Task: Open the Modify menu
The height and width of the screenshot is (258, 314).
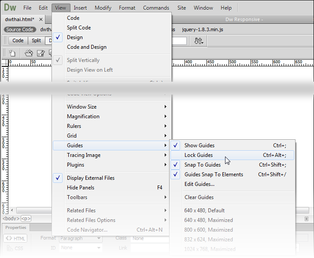Action: click(x=103, y=8)
